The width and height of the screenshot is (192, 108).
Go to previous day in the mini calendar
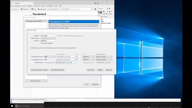click(x=108, y=11)
